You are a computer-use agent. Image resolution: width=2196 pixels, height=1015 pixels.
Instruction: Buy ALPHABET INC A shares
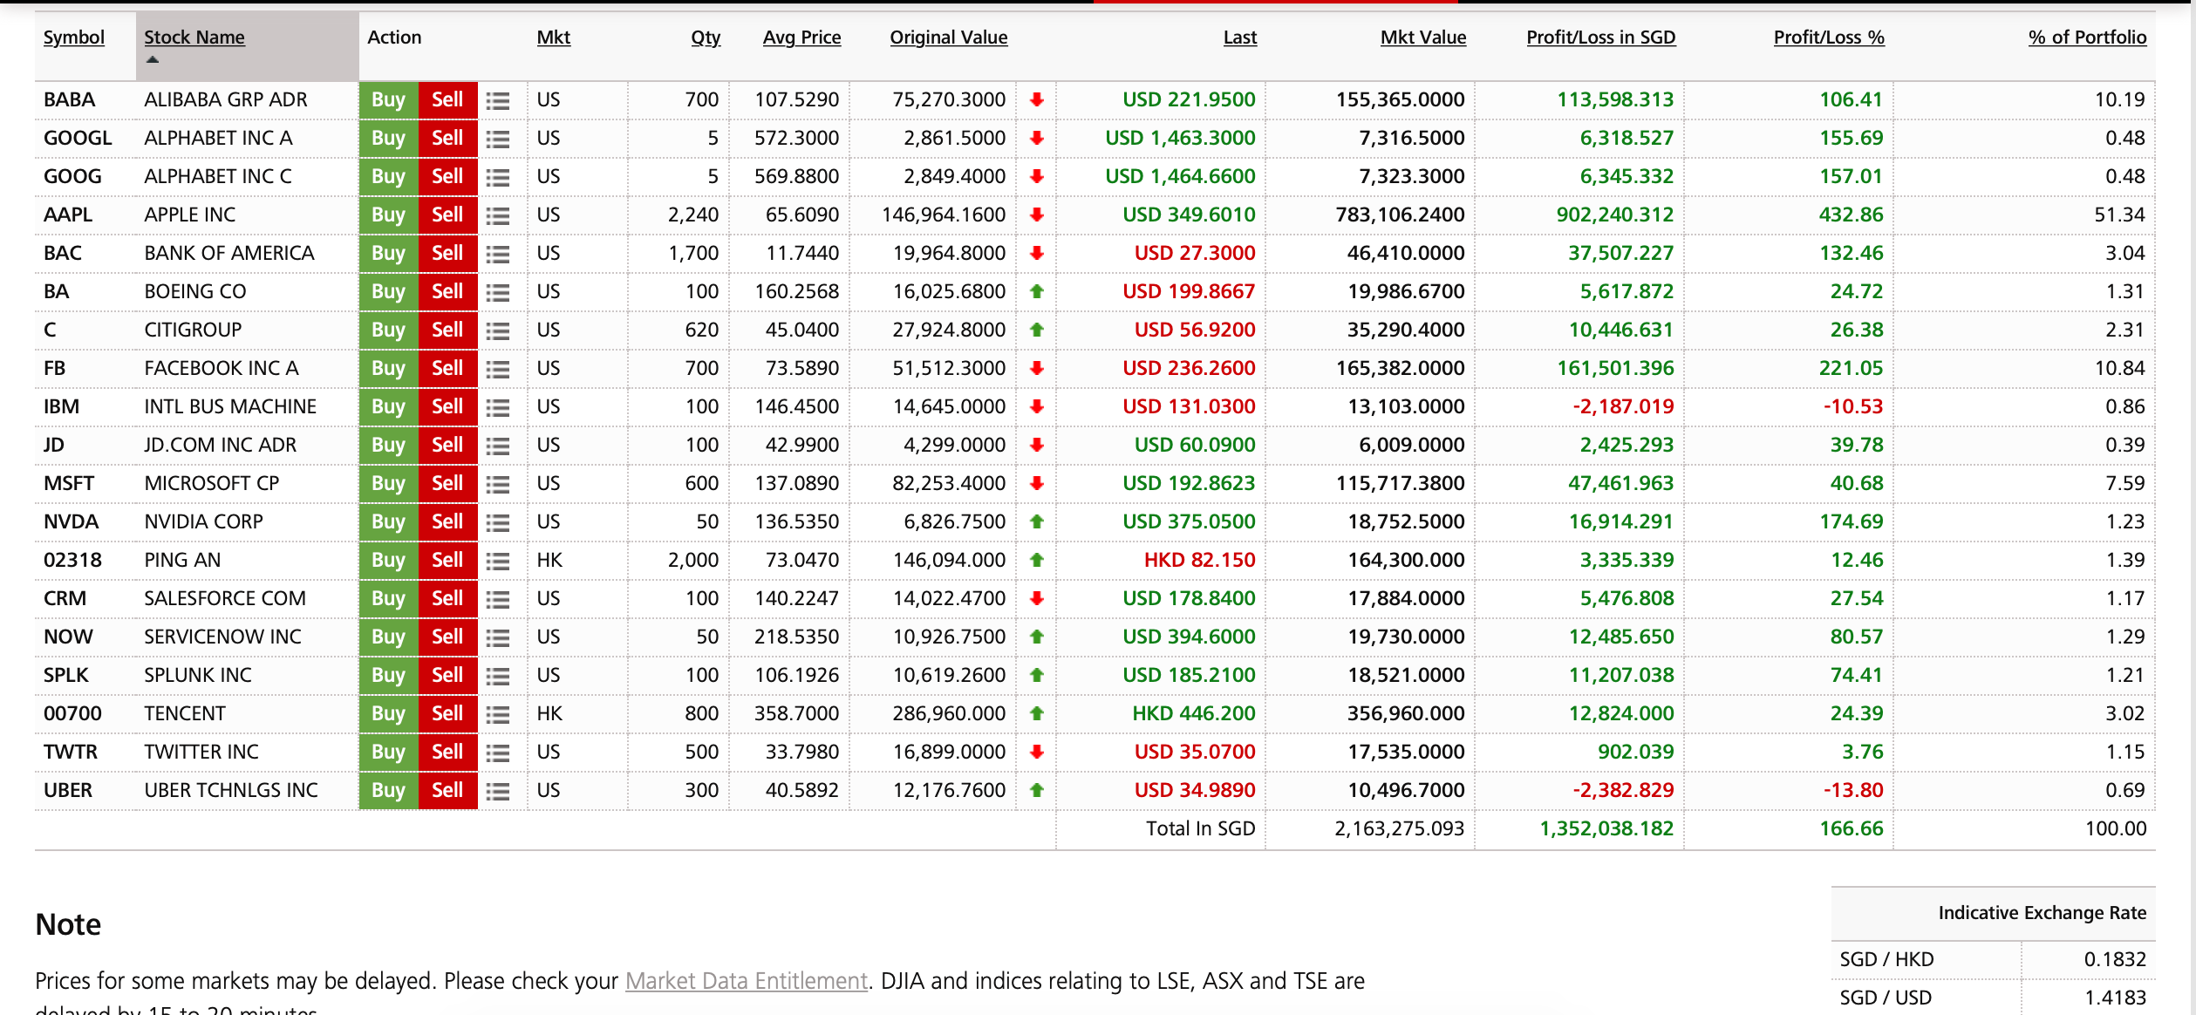point(389,139)
